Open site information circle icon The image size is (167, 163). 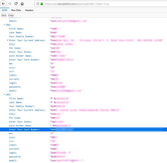[x=38, y=4]
